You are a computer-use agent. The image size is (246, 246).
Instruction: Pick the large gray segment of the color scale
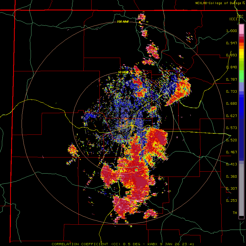(x=241, y=189)
